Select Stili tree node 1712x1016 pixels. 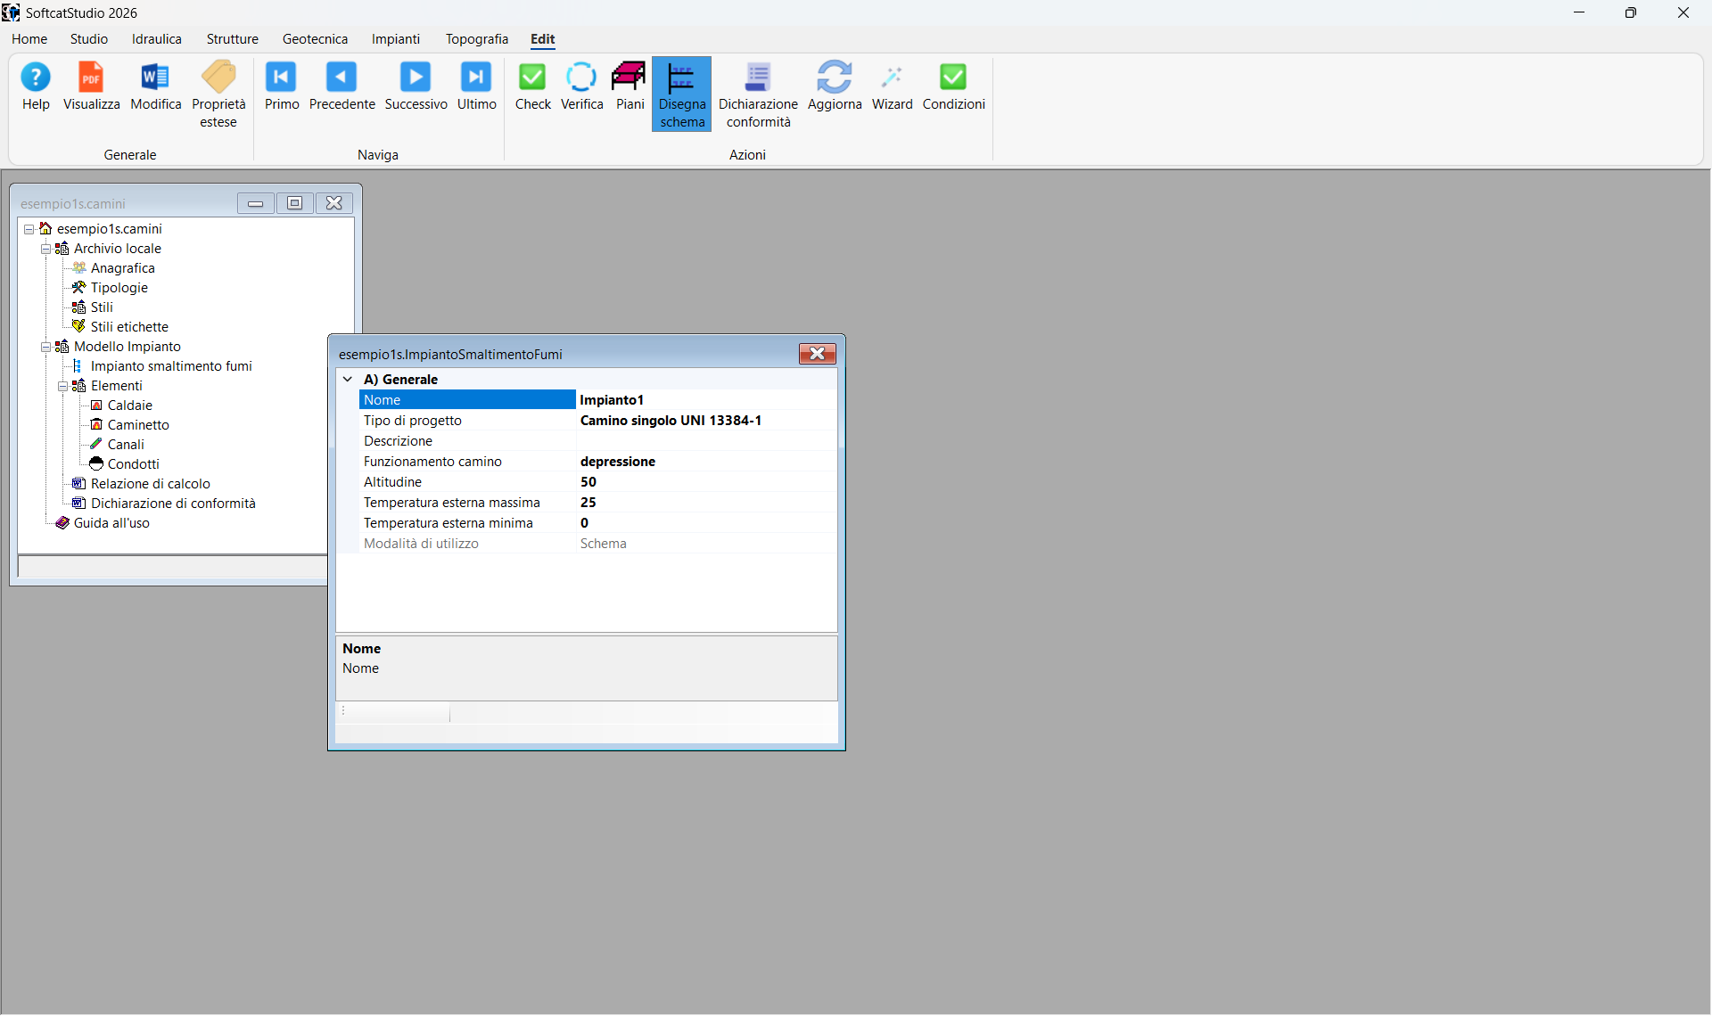(x=102, y=307)
